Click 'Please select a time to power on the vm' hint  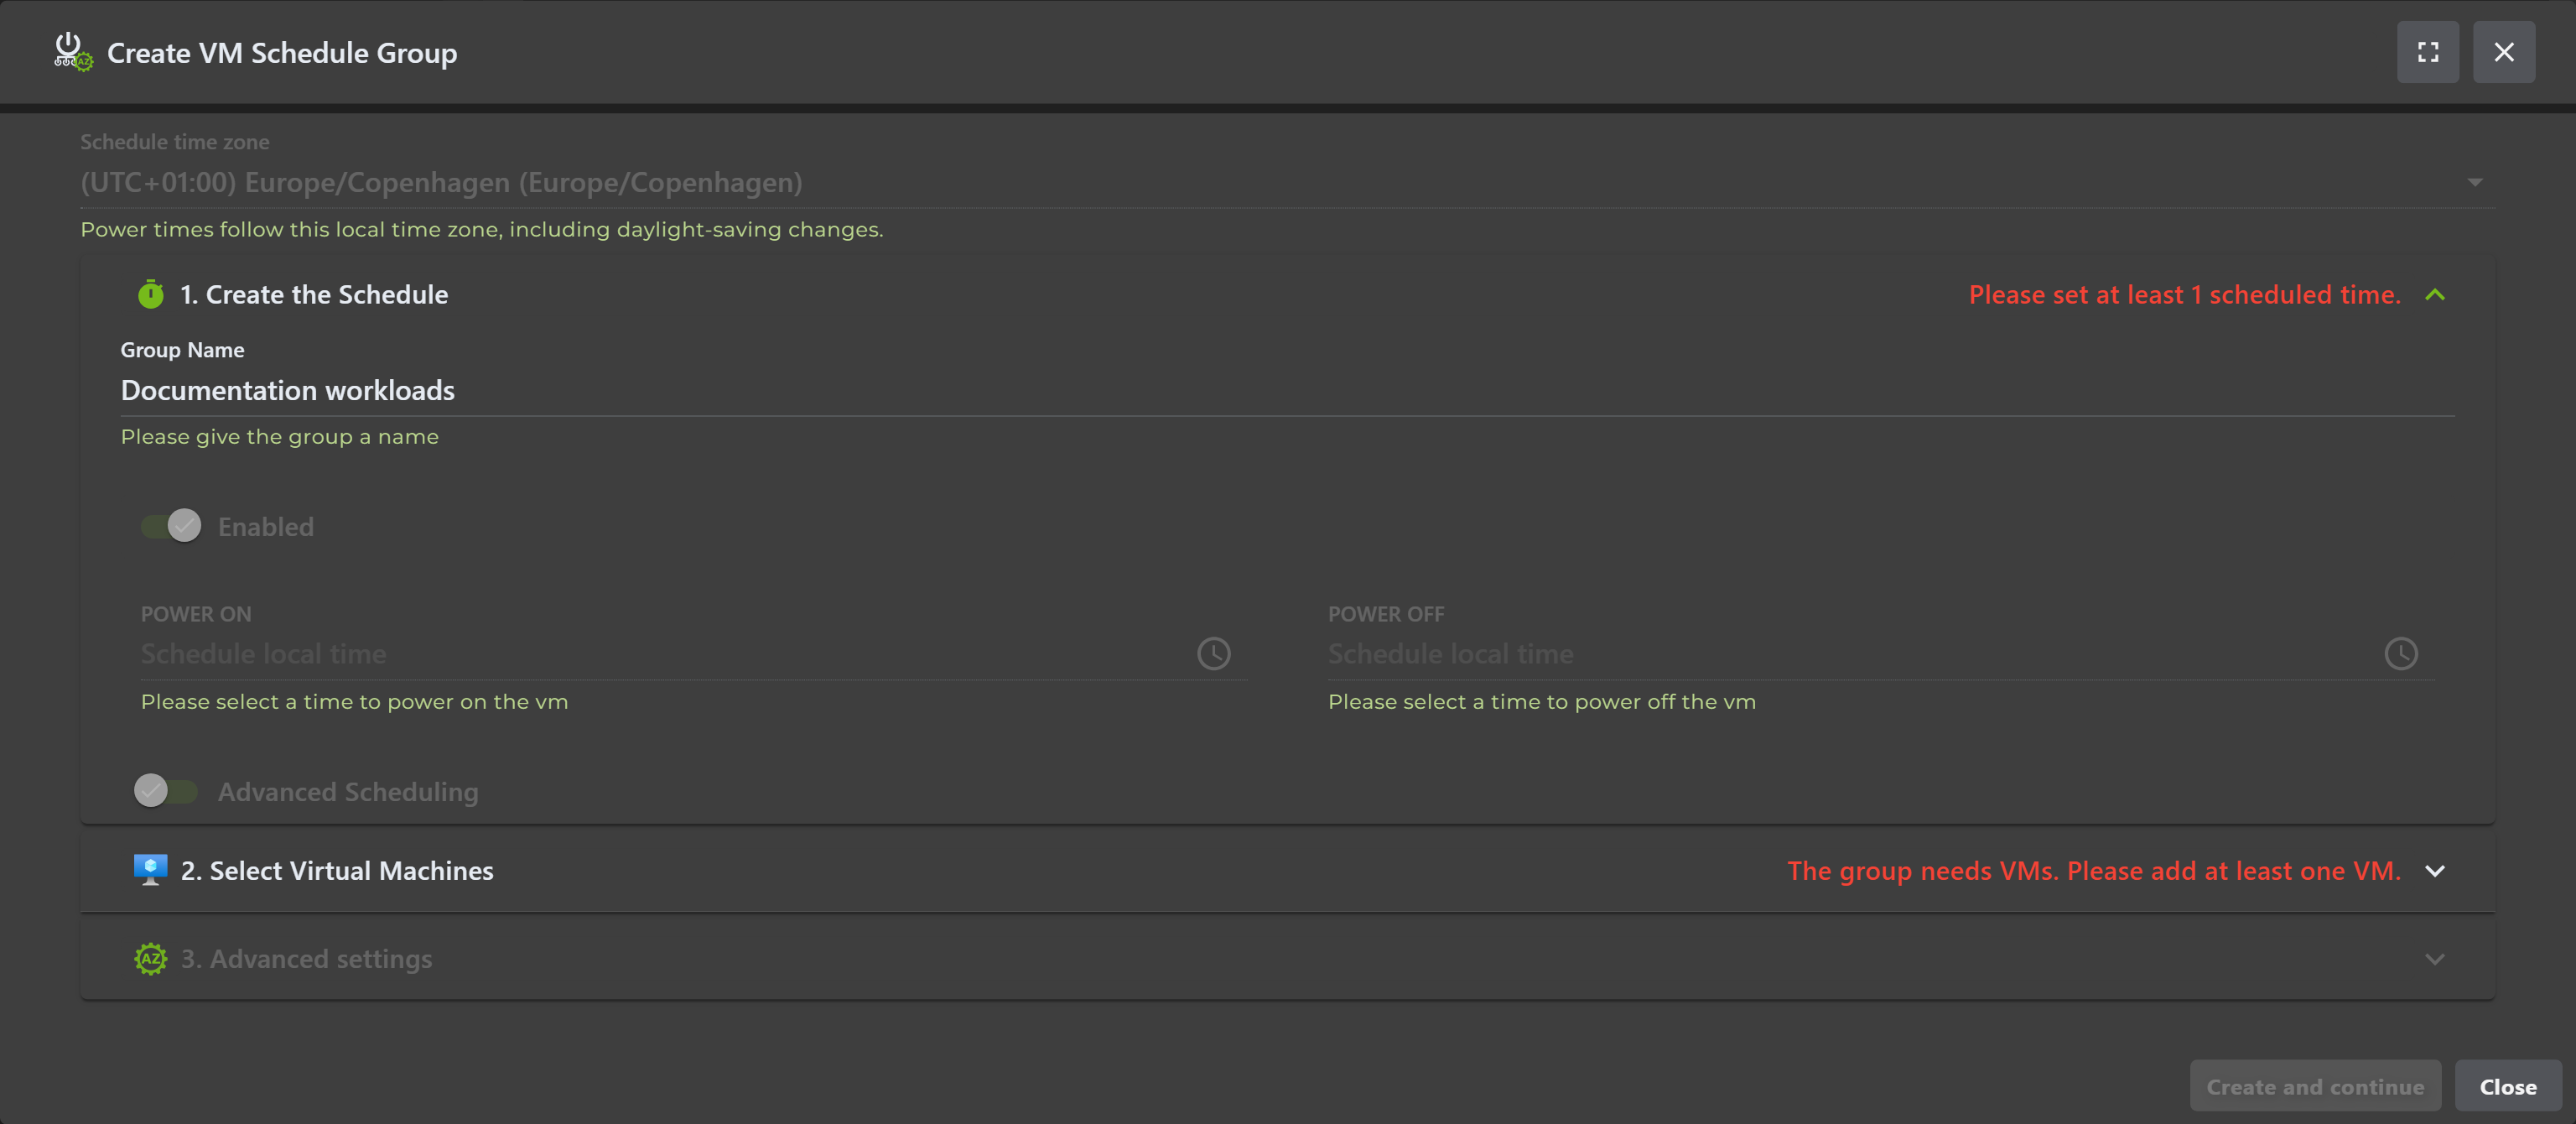coord(355,702)
